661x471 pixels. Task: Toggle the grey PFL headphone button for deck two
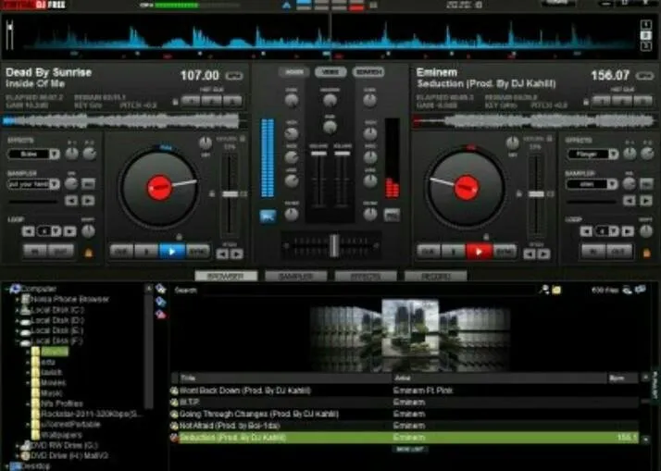pos(392,216)
